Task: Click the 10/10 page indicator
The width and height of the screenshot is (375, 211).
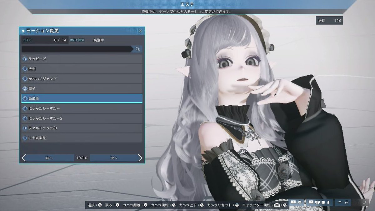Action: [x=82, y=158]
